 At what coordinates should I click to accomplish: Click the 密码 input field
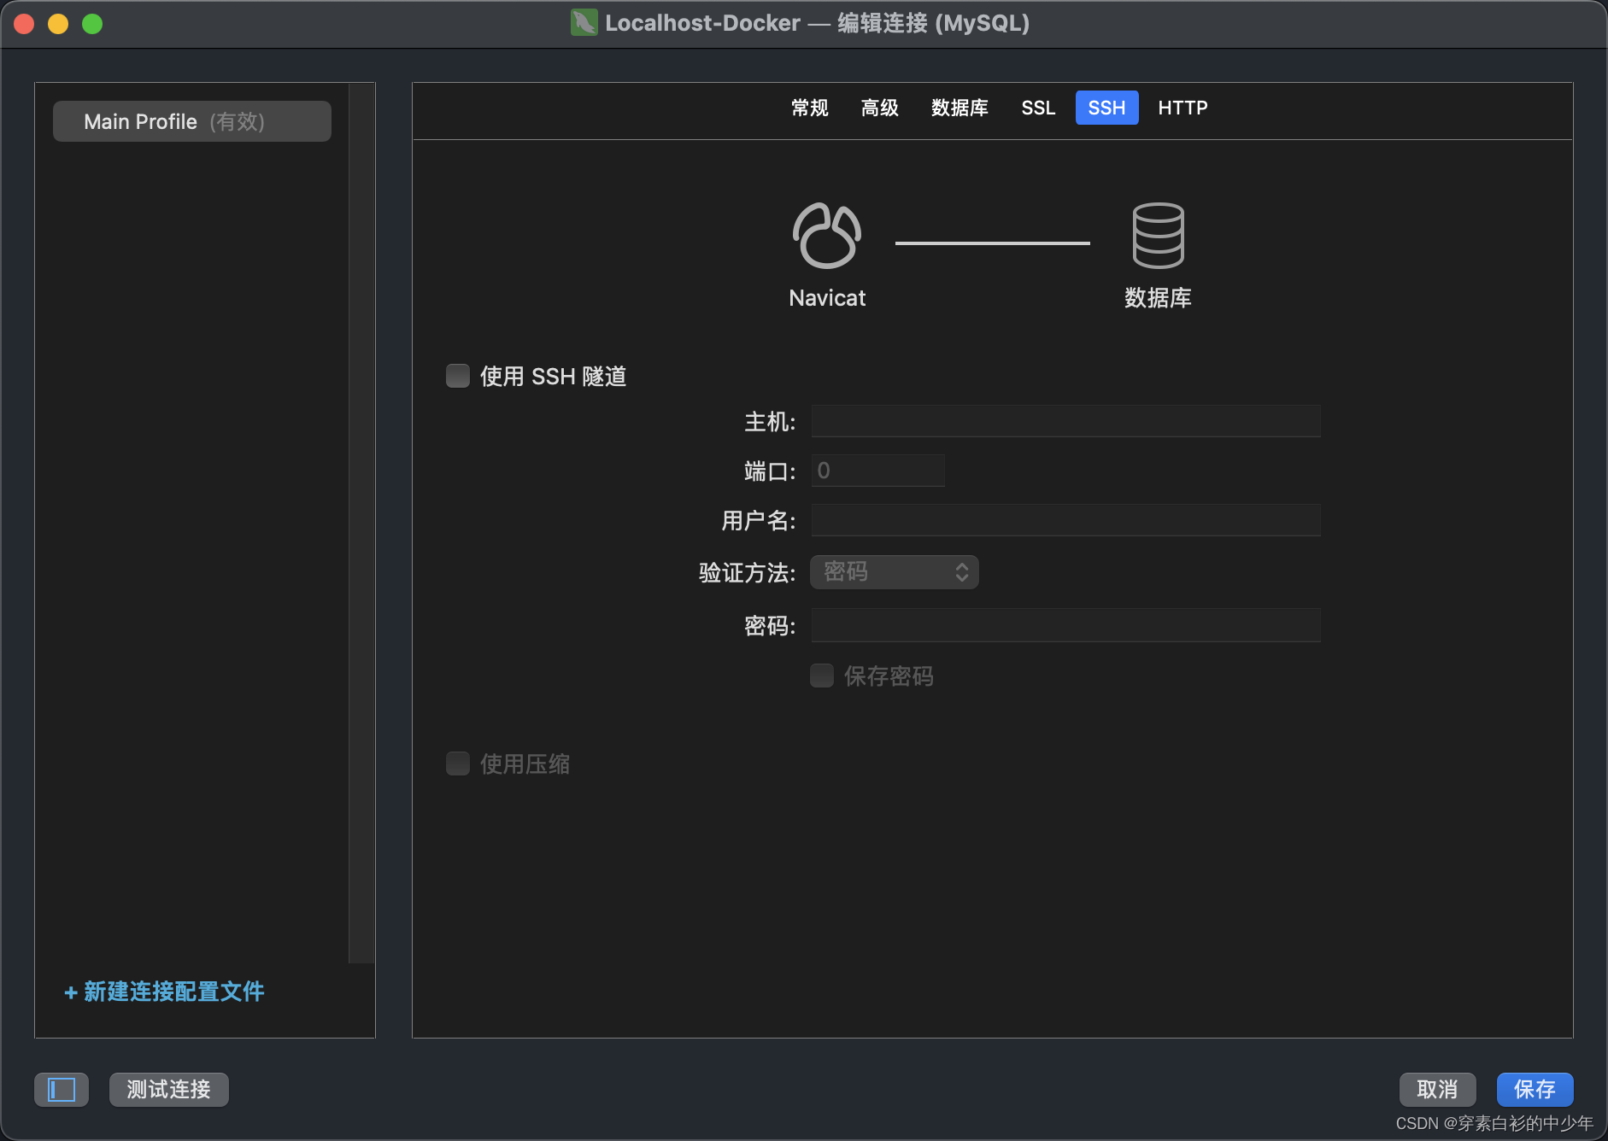pos(1065,625)
